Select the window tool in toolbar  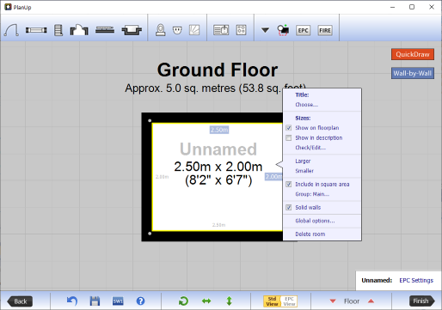(x=36, y=30)
